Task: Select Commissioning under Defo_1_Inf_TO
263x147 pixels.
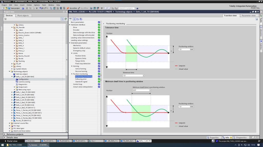Action: [x=24, y=82]
